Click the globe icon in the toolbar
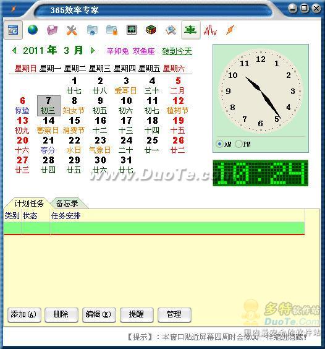 click(x=33, y=30)
